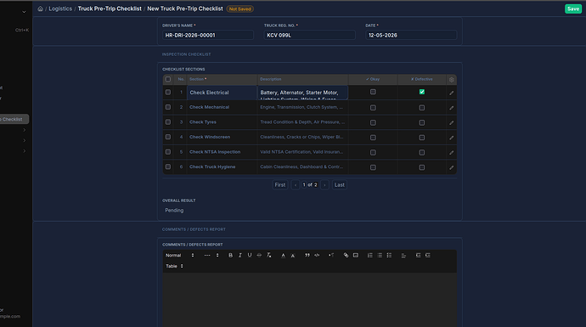This screenshot has width=586, height=327.
Task: Focus the Truck Reg. No. field
Action: pos(309,35)
